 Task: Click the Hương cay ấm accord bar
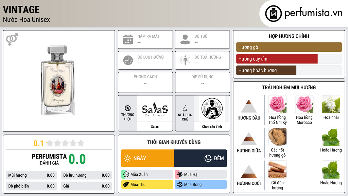point(289,59)
